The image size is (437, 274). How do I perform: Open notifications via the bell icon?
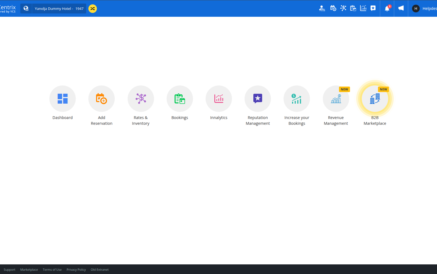pyautogui.click(x=387, y=9)
